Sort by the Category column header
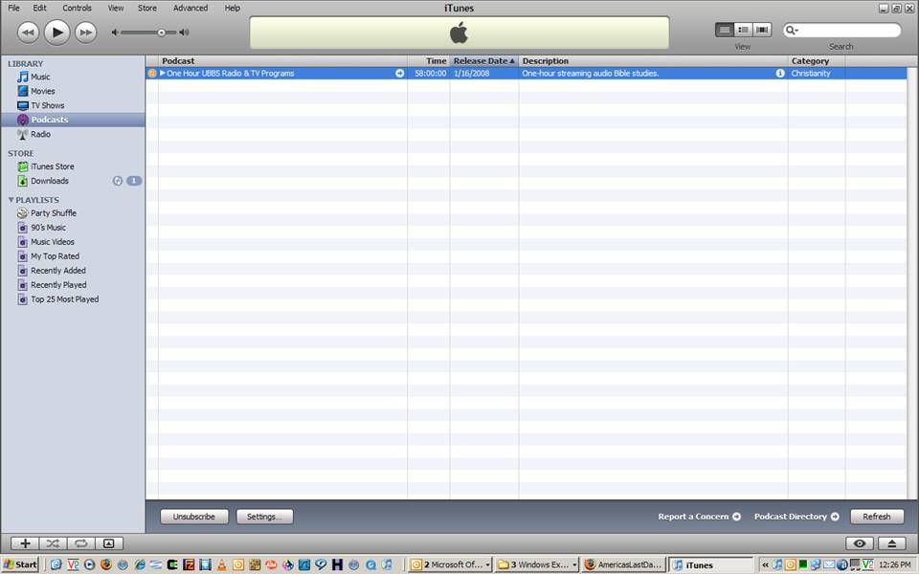 pos(817,61)
